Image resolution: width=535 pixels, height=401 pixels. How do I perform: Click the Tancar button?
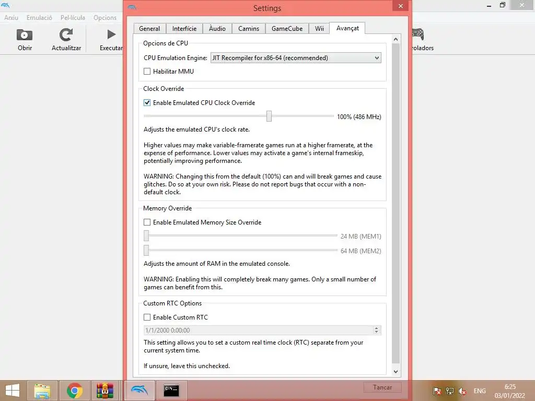pyautogui.click(x=382, y=387)
